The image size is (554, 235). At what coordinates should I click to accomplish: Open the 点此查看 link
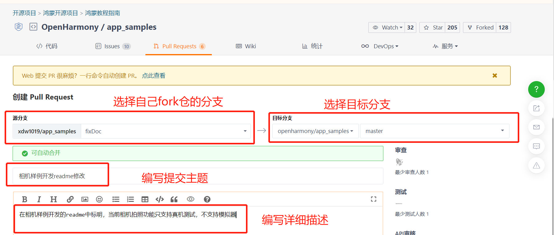154,76
